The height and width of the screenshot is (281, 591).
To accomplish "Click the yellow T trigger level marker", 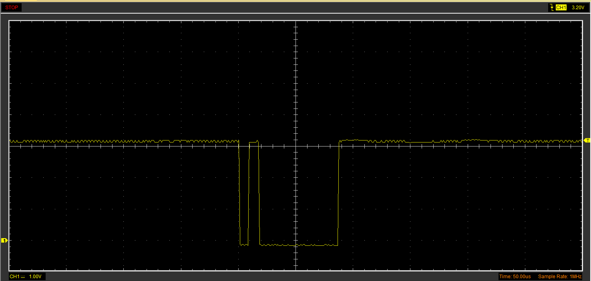I will [x=587, y=140].
